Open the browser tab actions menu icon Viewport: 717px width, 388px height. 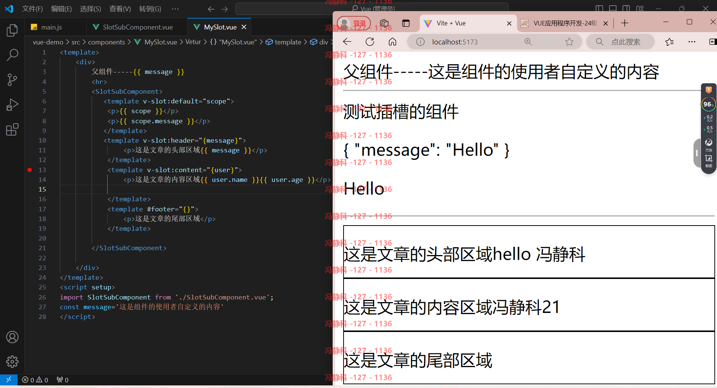coord(406,23)
